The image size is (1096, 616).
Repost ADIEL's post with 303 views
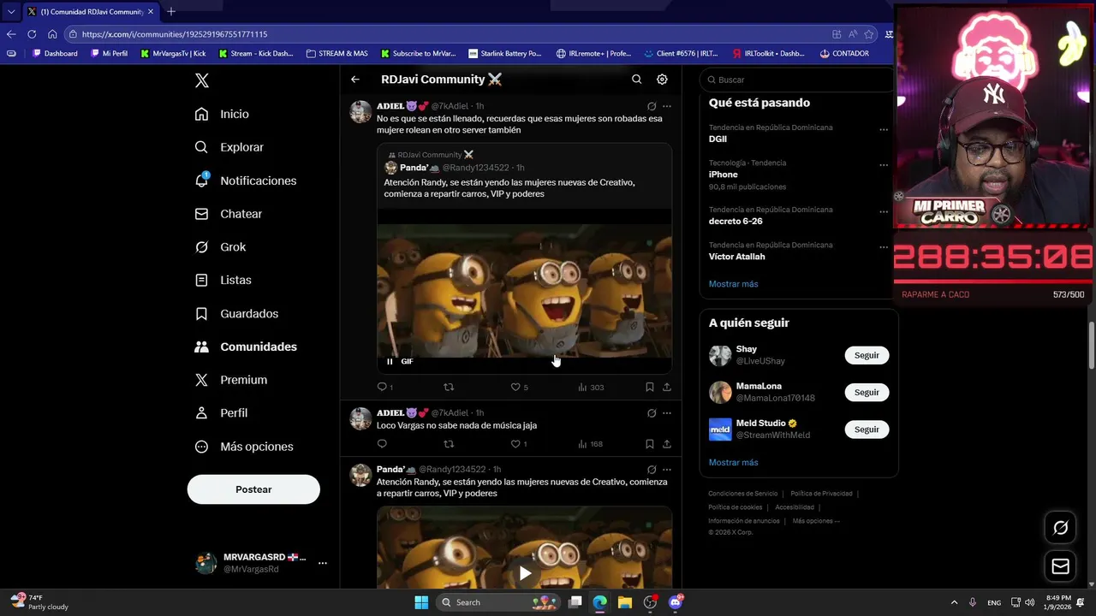pyautogui.click(x=449, y=387)
